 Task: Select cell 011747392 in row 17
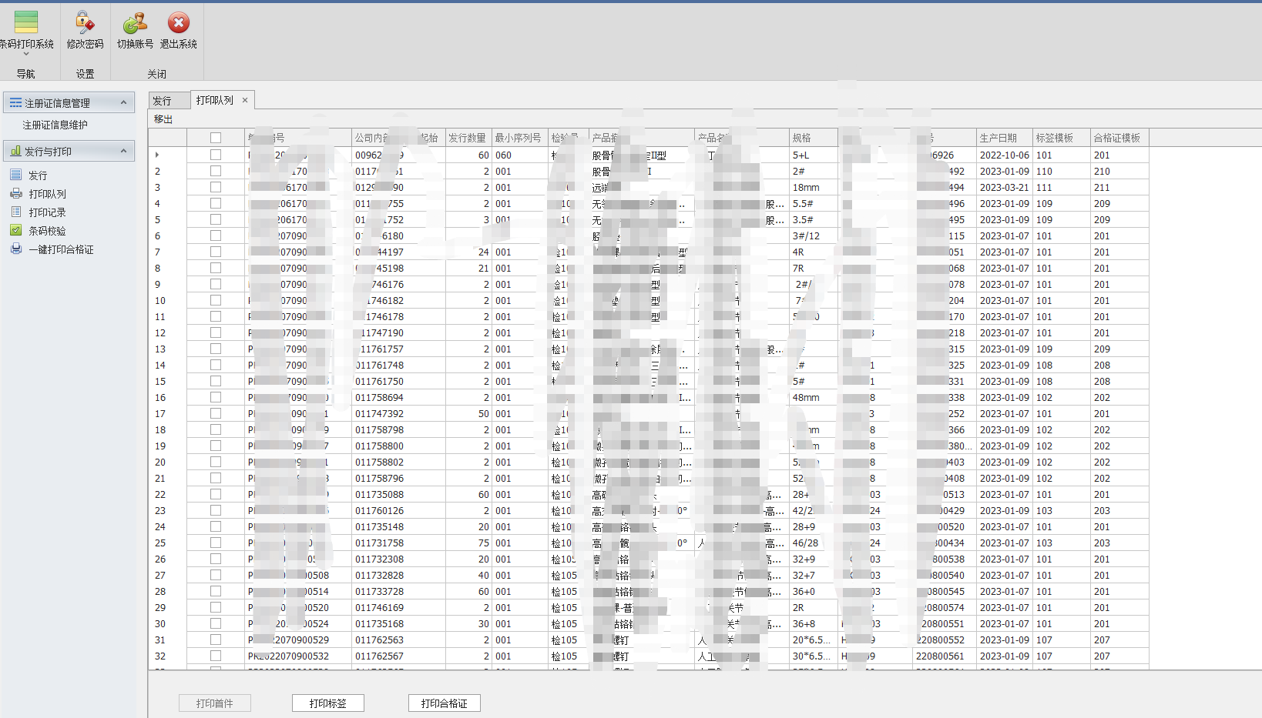399,413
